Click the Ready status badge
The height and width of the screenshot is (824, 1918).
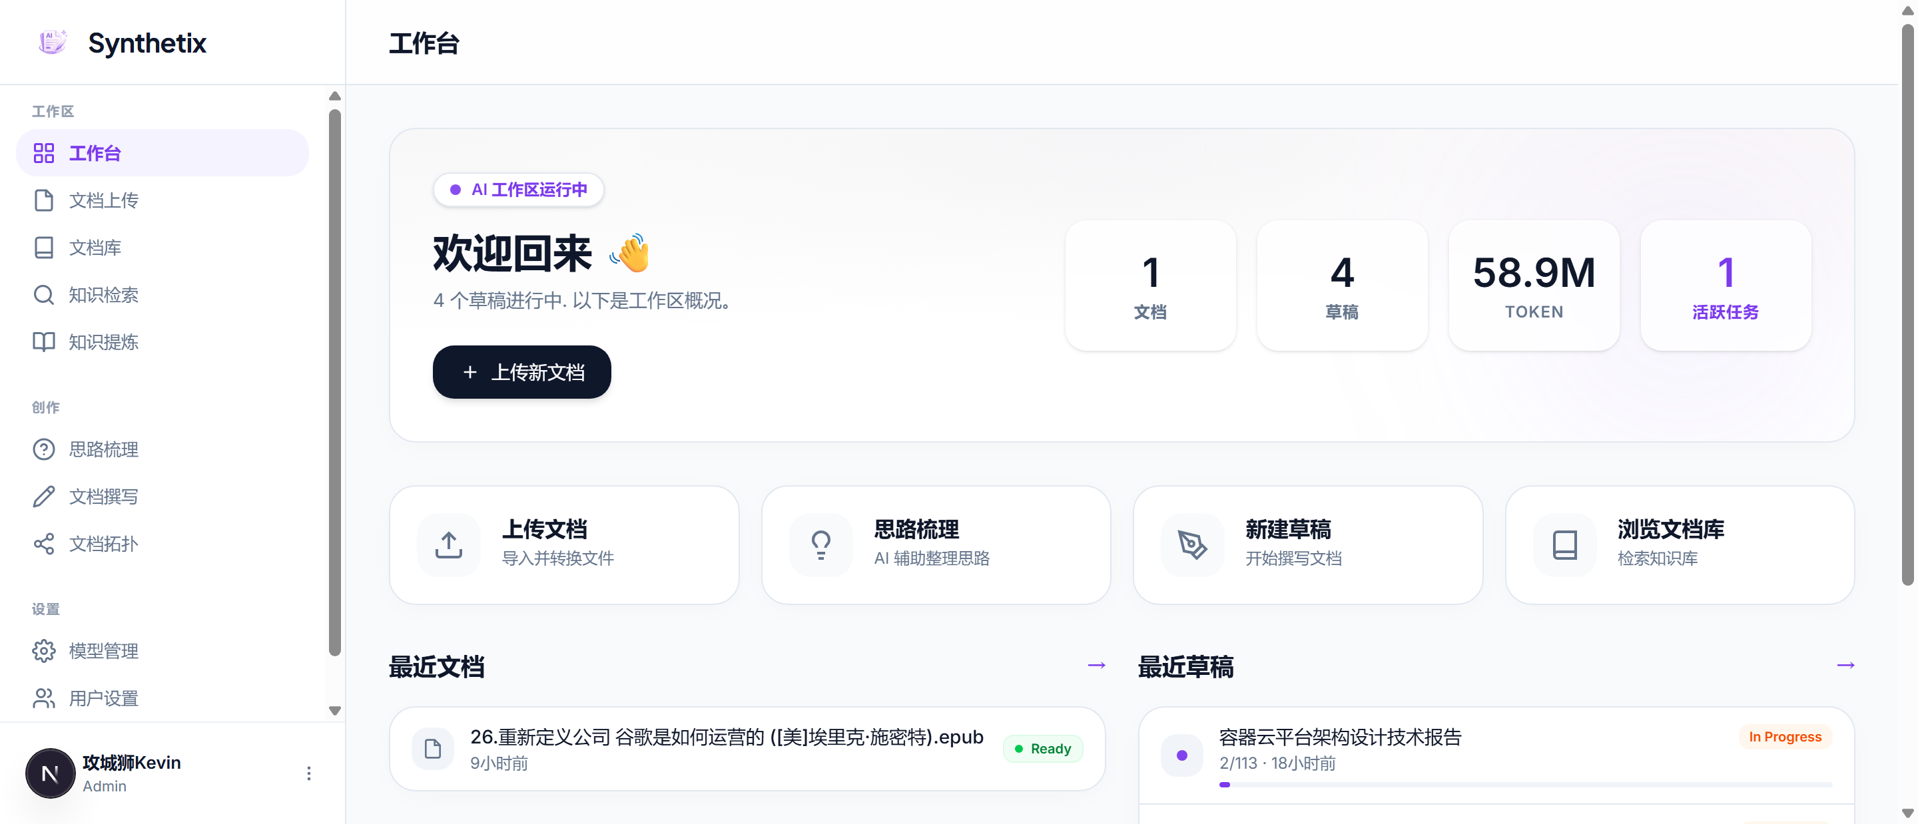pos(1042,748)
